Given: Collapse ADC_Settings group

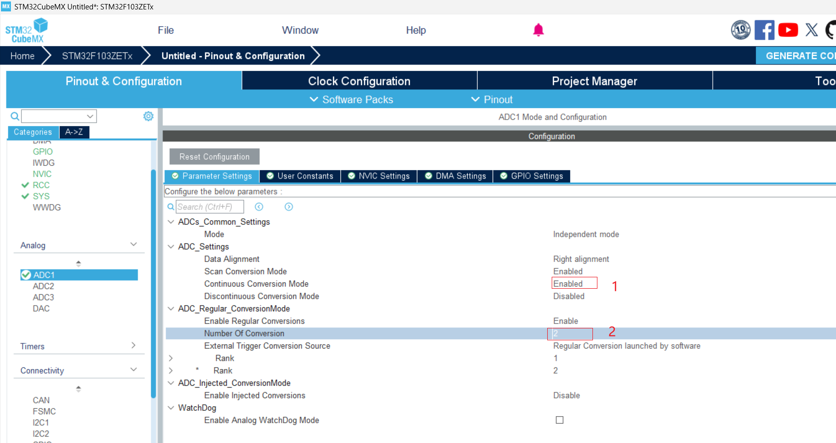Looking at the screenshot, I should point(170,247).
